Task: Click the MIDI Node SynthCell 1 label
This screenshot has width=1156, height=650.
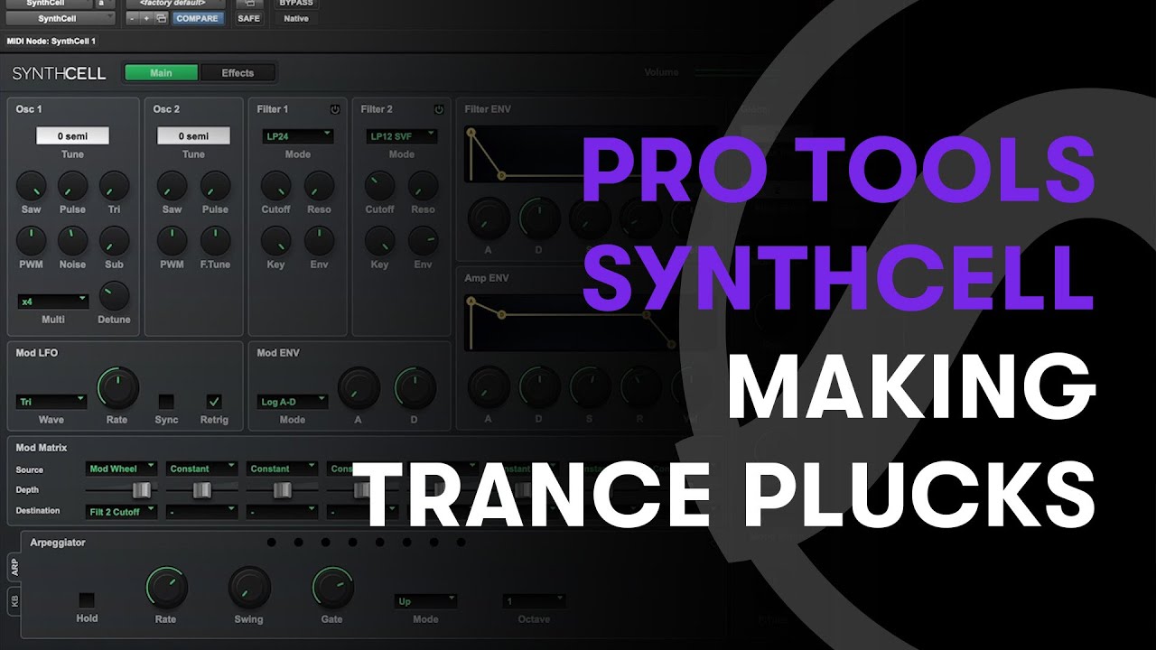Action: (51, 42)
